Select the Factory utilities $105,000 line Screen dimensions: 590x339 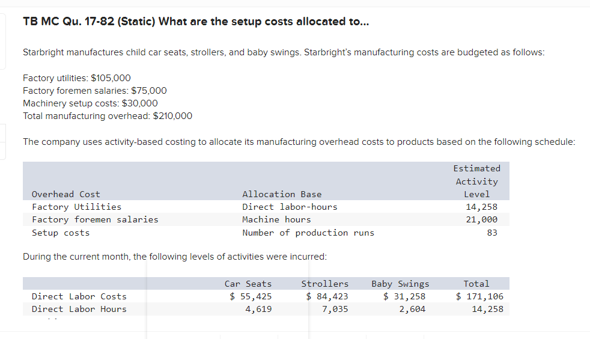(77, 78)
